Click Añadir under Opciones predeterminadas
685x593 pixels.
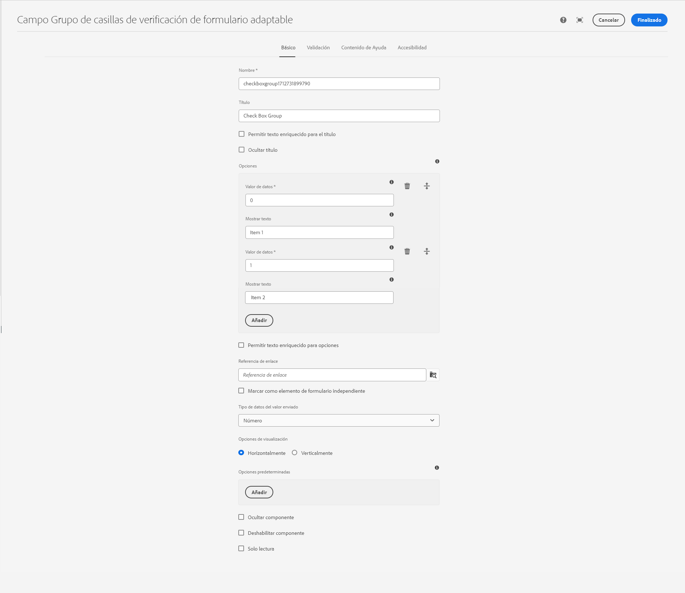click(259, 492)
